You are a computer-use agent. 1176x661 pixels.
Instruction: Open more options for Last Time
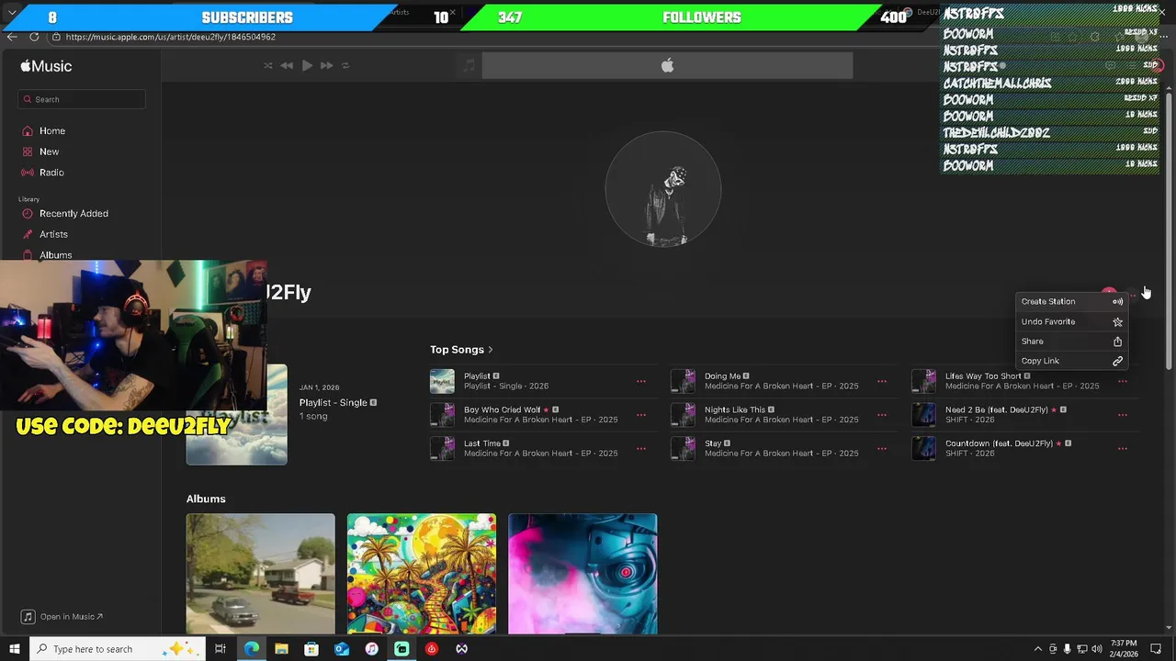point(641,449)
